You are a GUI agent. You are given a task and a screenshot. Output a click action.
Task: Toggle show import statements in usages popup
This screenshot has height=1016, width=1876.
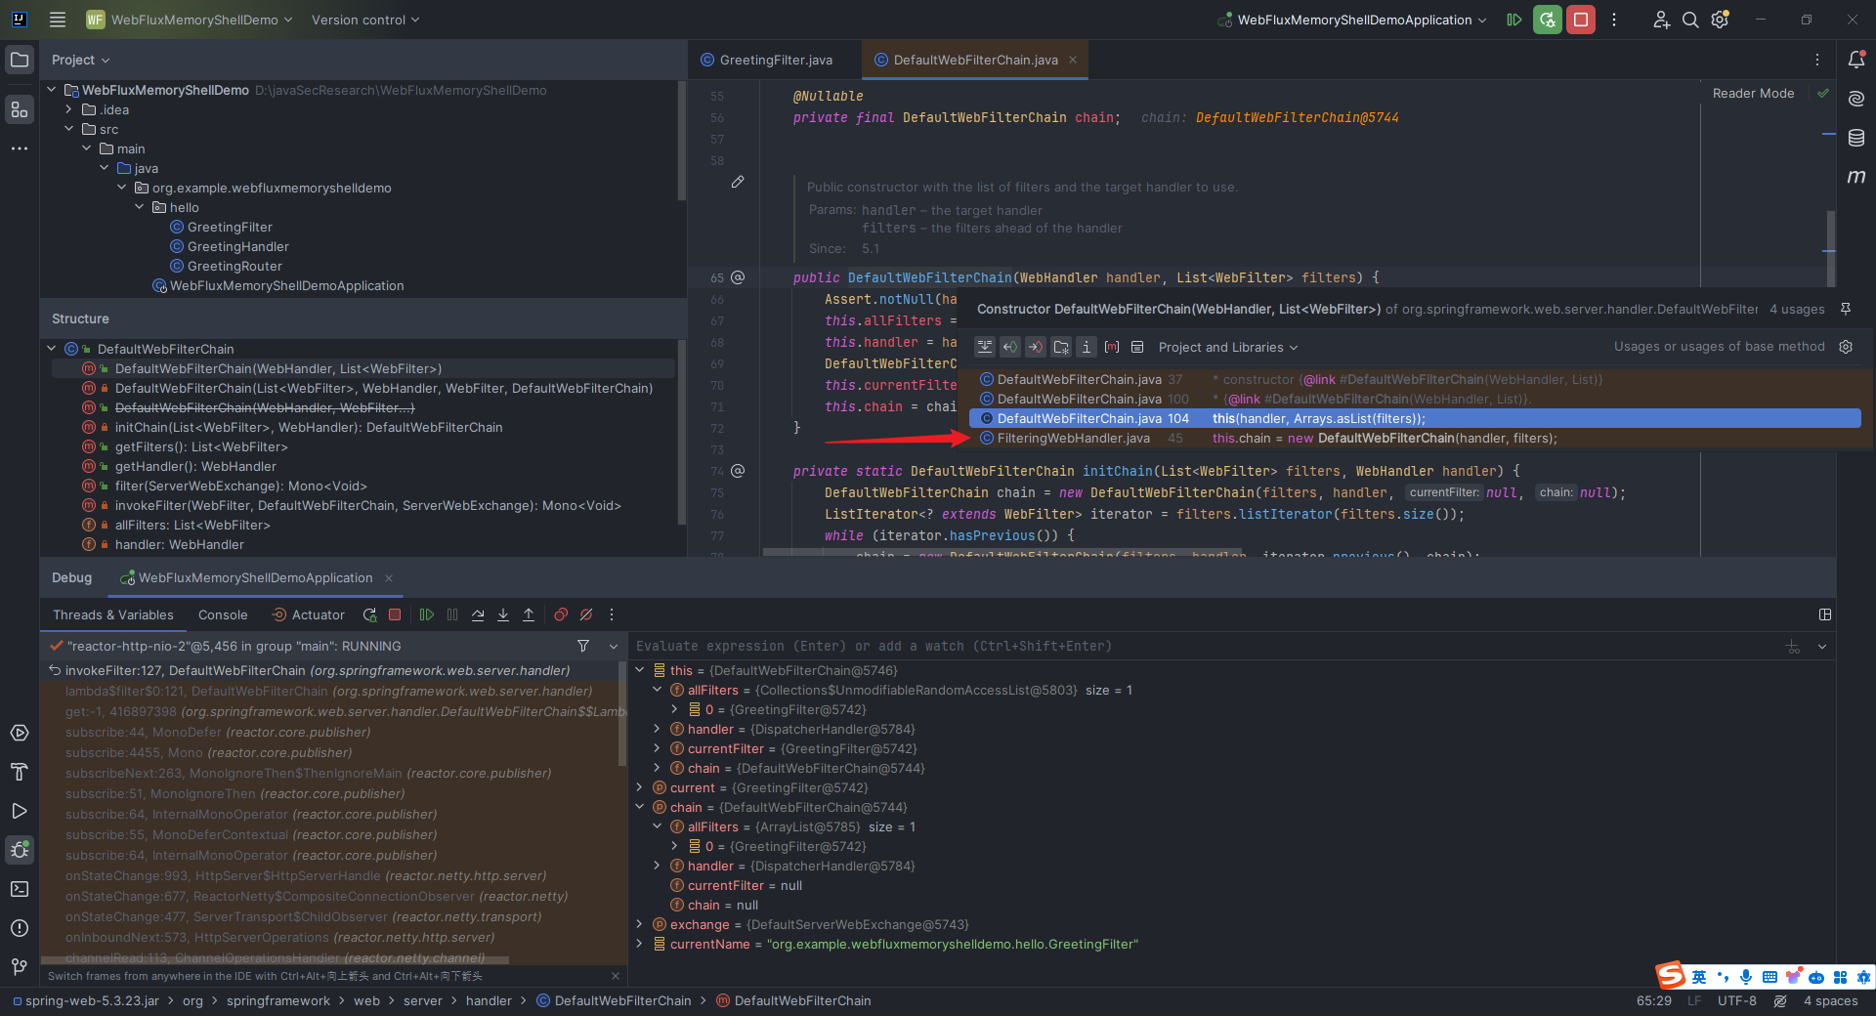pyautogui.click(x=1087, y=347)
